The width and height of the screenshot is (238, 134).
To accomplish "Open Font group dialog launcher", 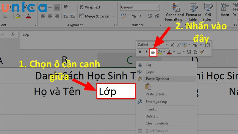I will (x=35, y=25).
